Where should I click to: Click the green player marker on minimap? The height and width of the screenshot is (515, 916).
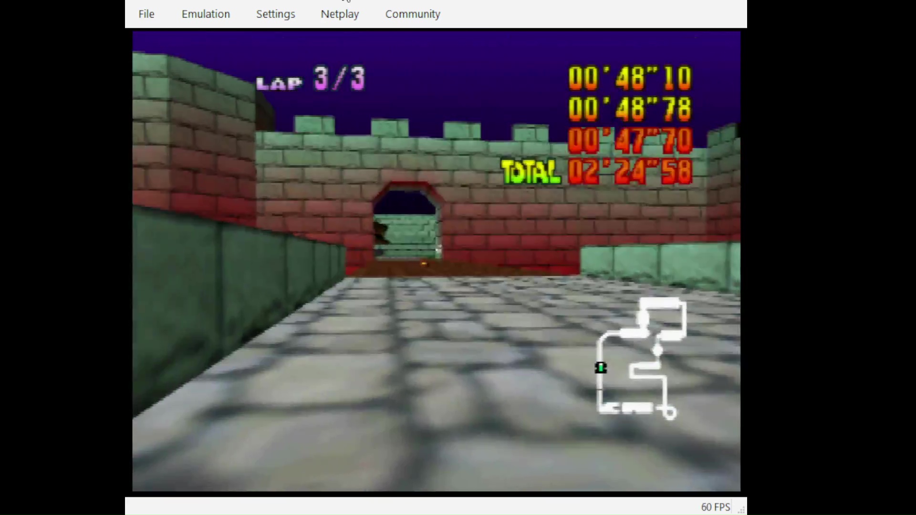click(601, 368)
